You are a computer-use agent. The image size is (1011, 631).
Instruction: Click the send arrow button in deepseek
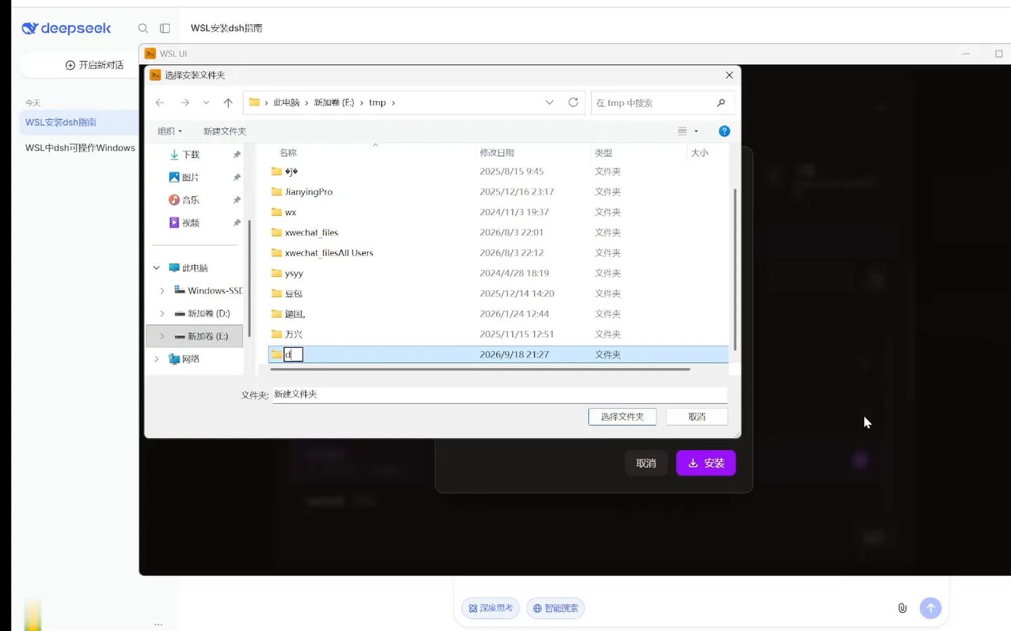(930, 608)
